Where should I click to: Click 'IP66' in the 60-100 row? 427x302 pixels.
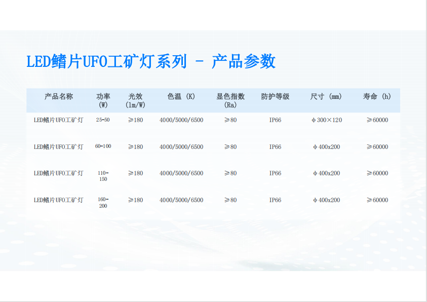tap(275, 147)
